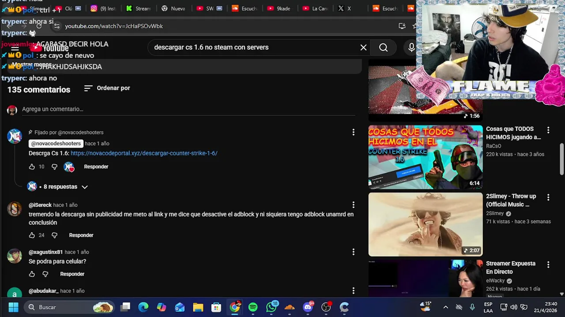Open Task View on the taskbar
565x317 pixels.
click(126, 307)
